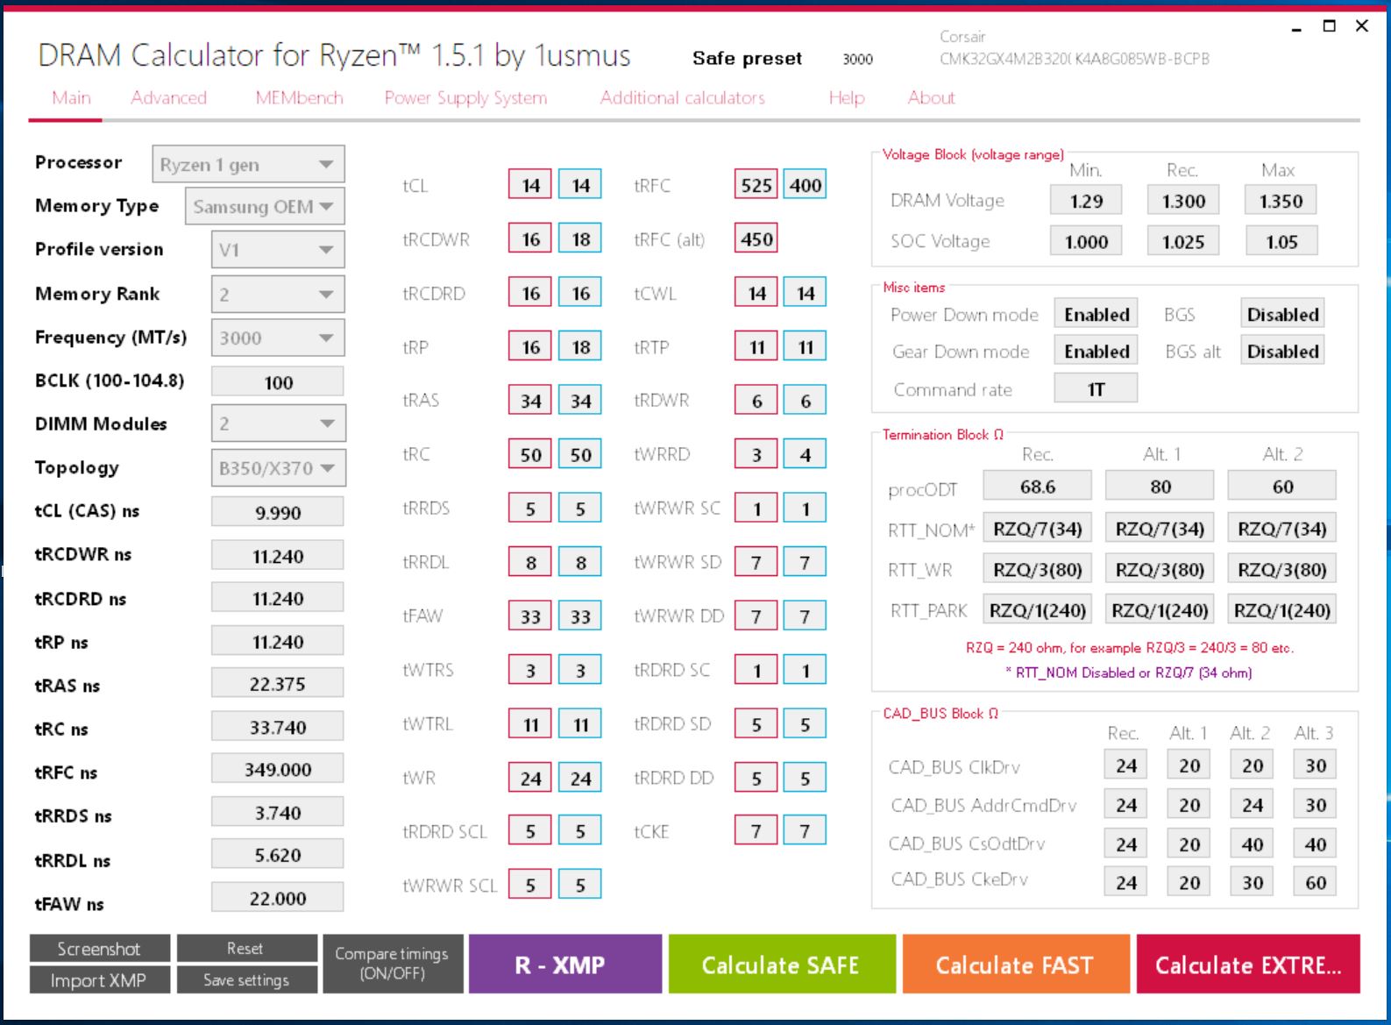The width and height of the screenshot is (1391, 1025).
Task: Click the BGS Disabled value
Action: 1282,315
